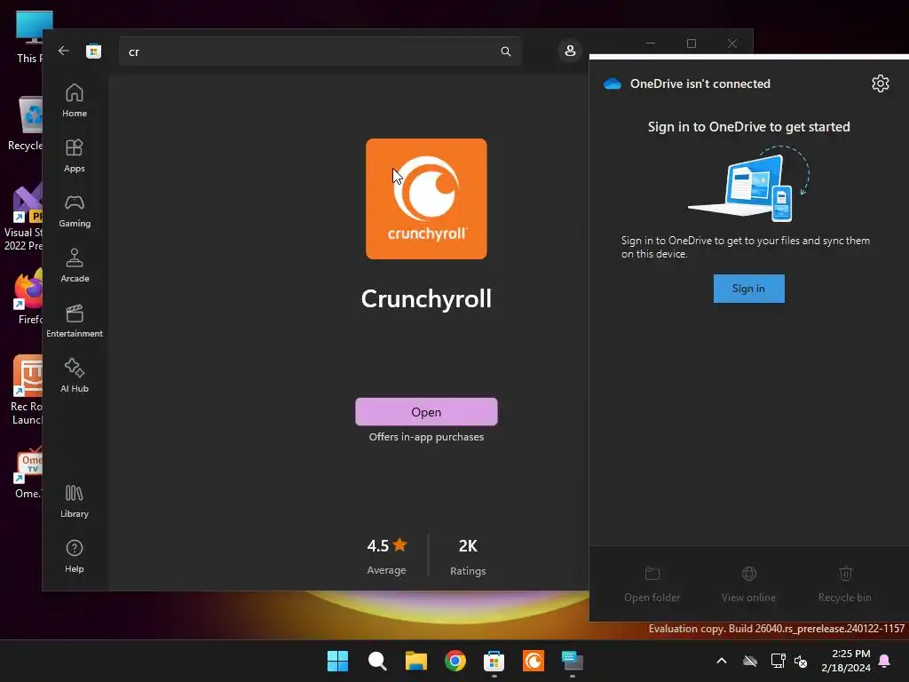Image resolution: width=909 pixels, height=682 pixels.
Task: Open Entertainment in Store sidebar
Action: (75, 321)
